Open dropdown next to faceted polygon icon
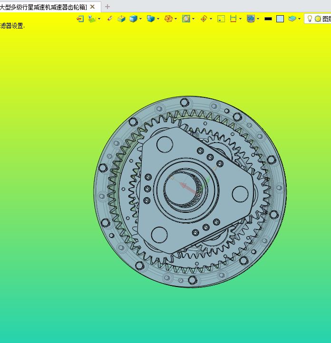The image size is (331, 343). coord(175,19)
